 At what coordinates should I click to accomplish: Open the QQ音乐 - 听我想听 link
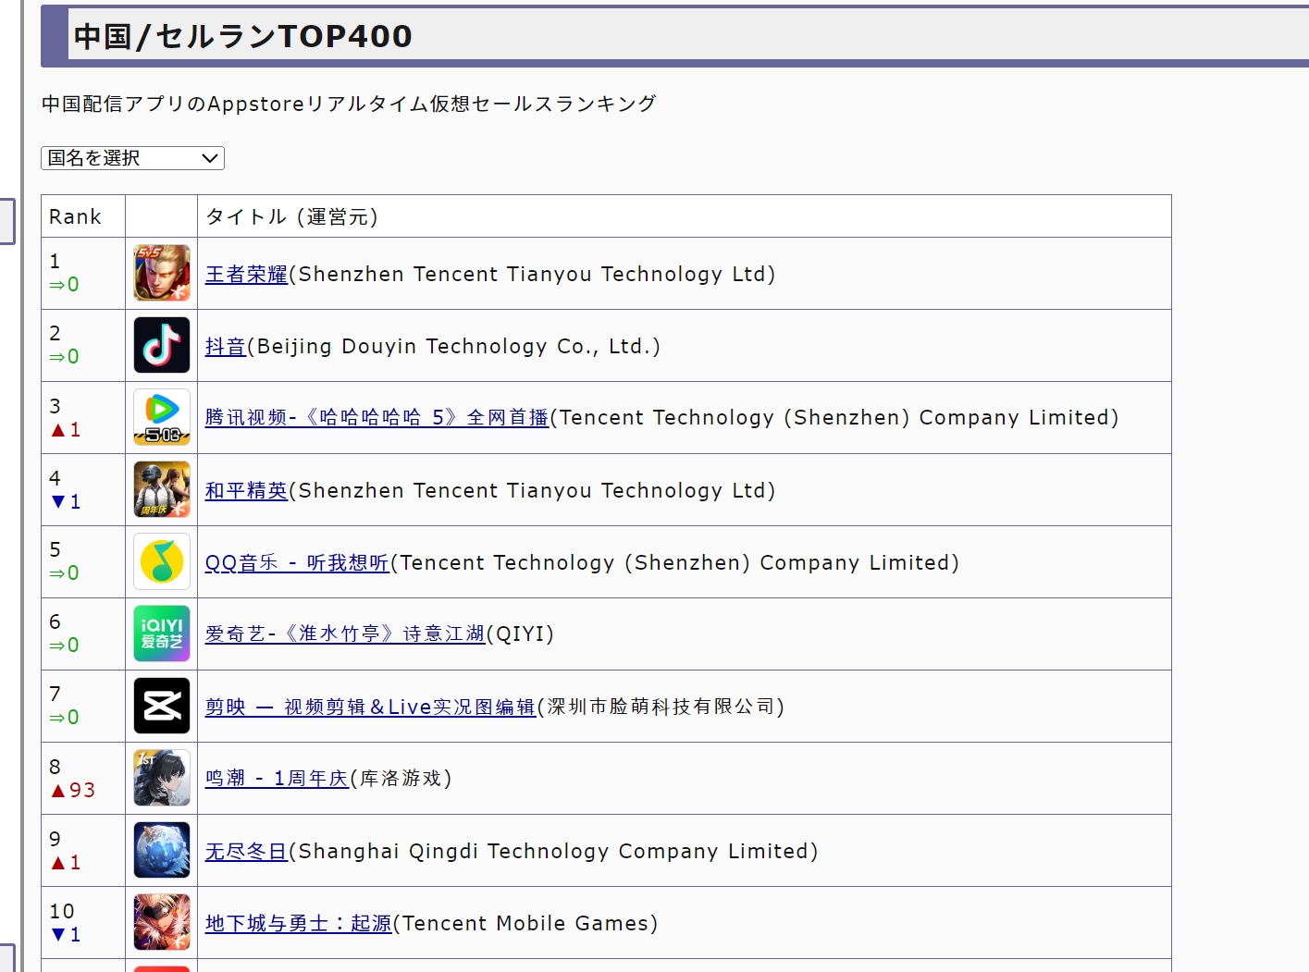pyautogui.click(x=297, y=563)
